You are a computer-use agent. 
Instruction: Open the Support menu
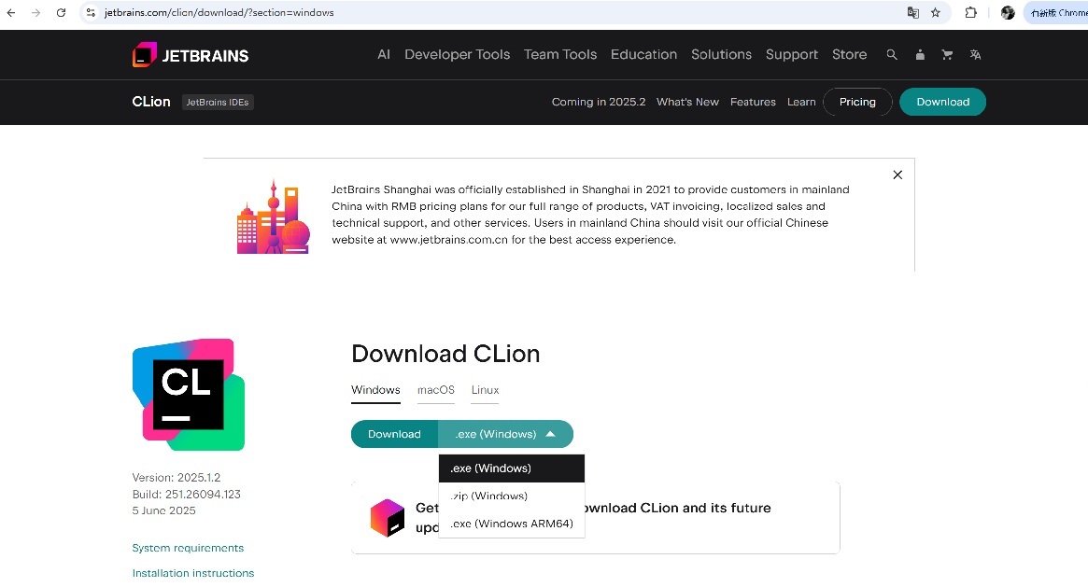click(792, 54)
